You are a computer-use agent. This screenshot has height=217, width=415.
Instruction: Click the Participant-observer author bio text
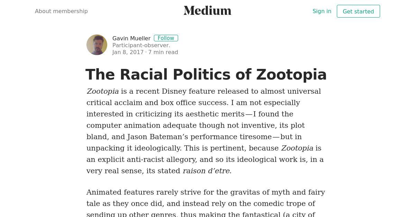141,45
